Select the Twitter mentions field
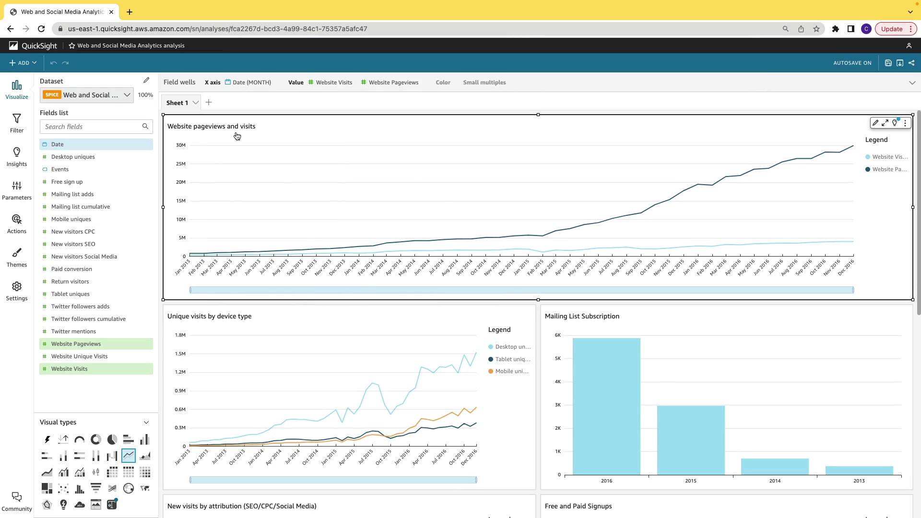Viewport: 921px width, 518px height. click(73, 331)
